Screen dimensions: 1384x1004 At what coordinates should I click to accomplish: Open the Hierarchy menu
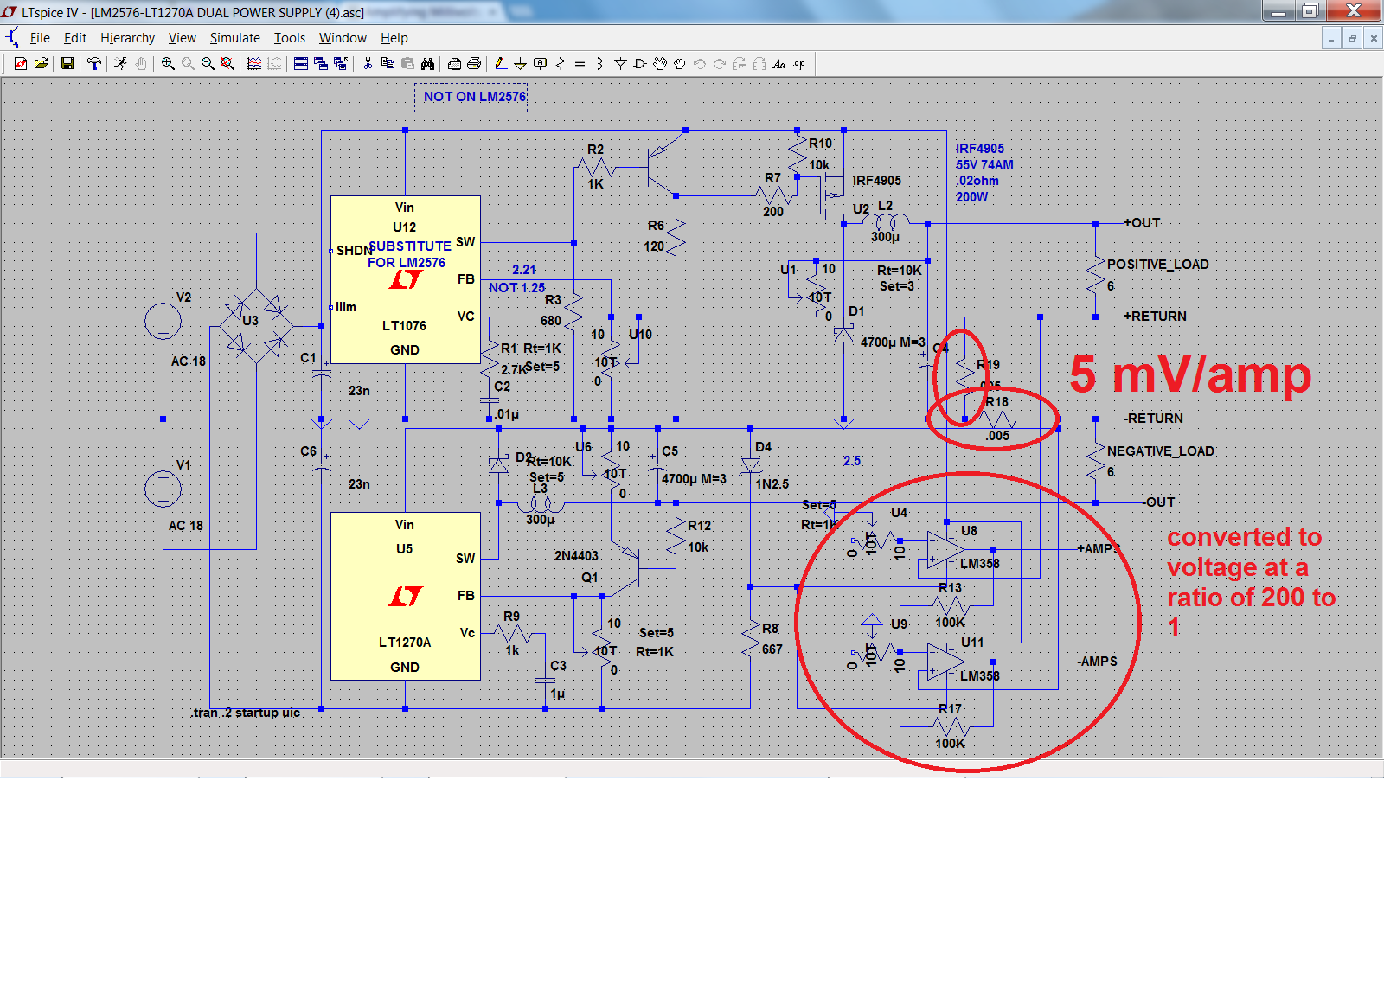[127, 38]
